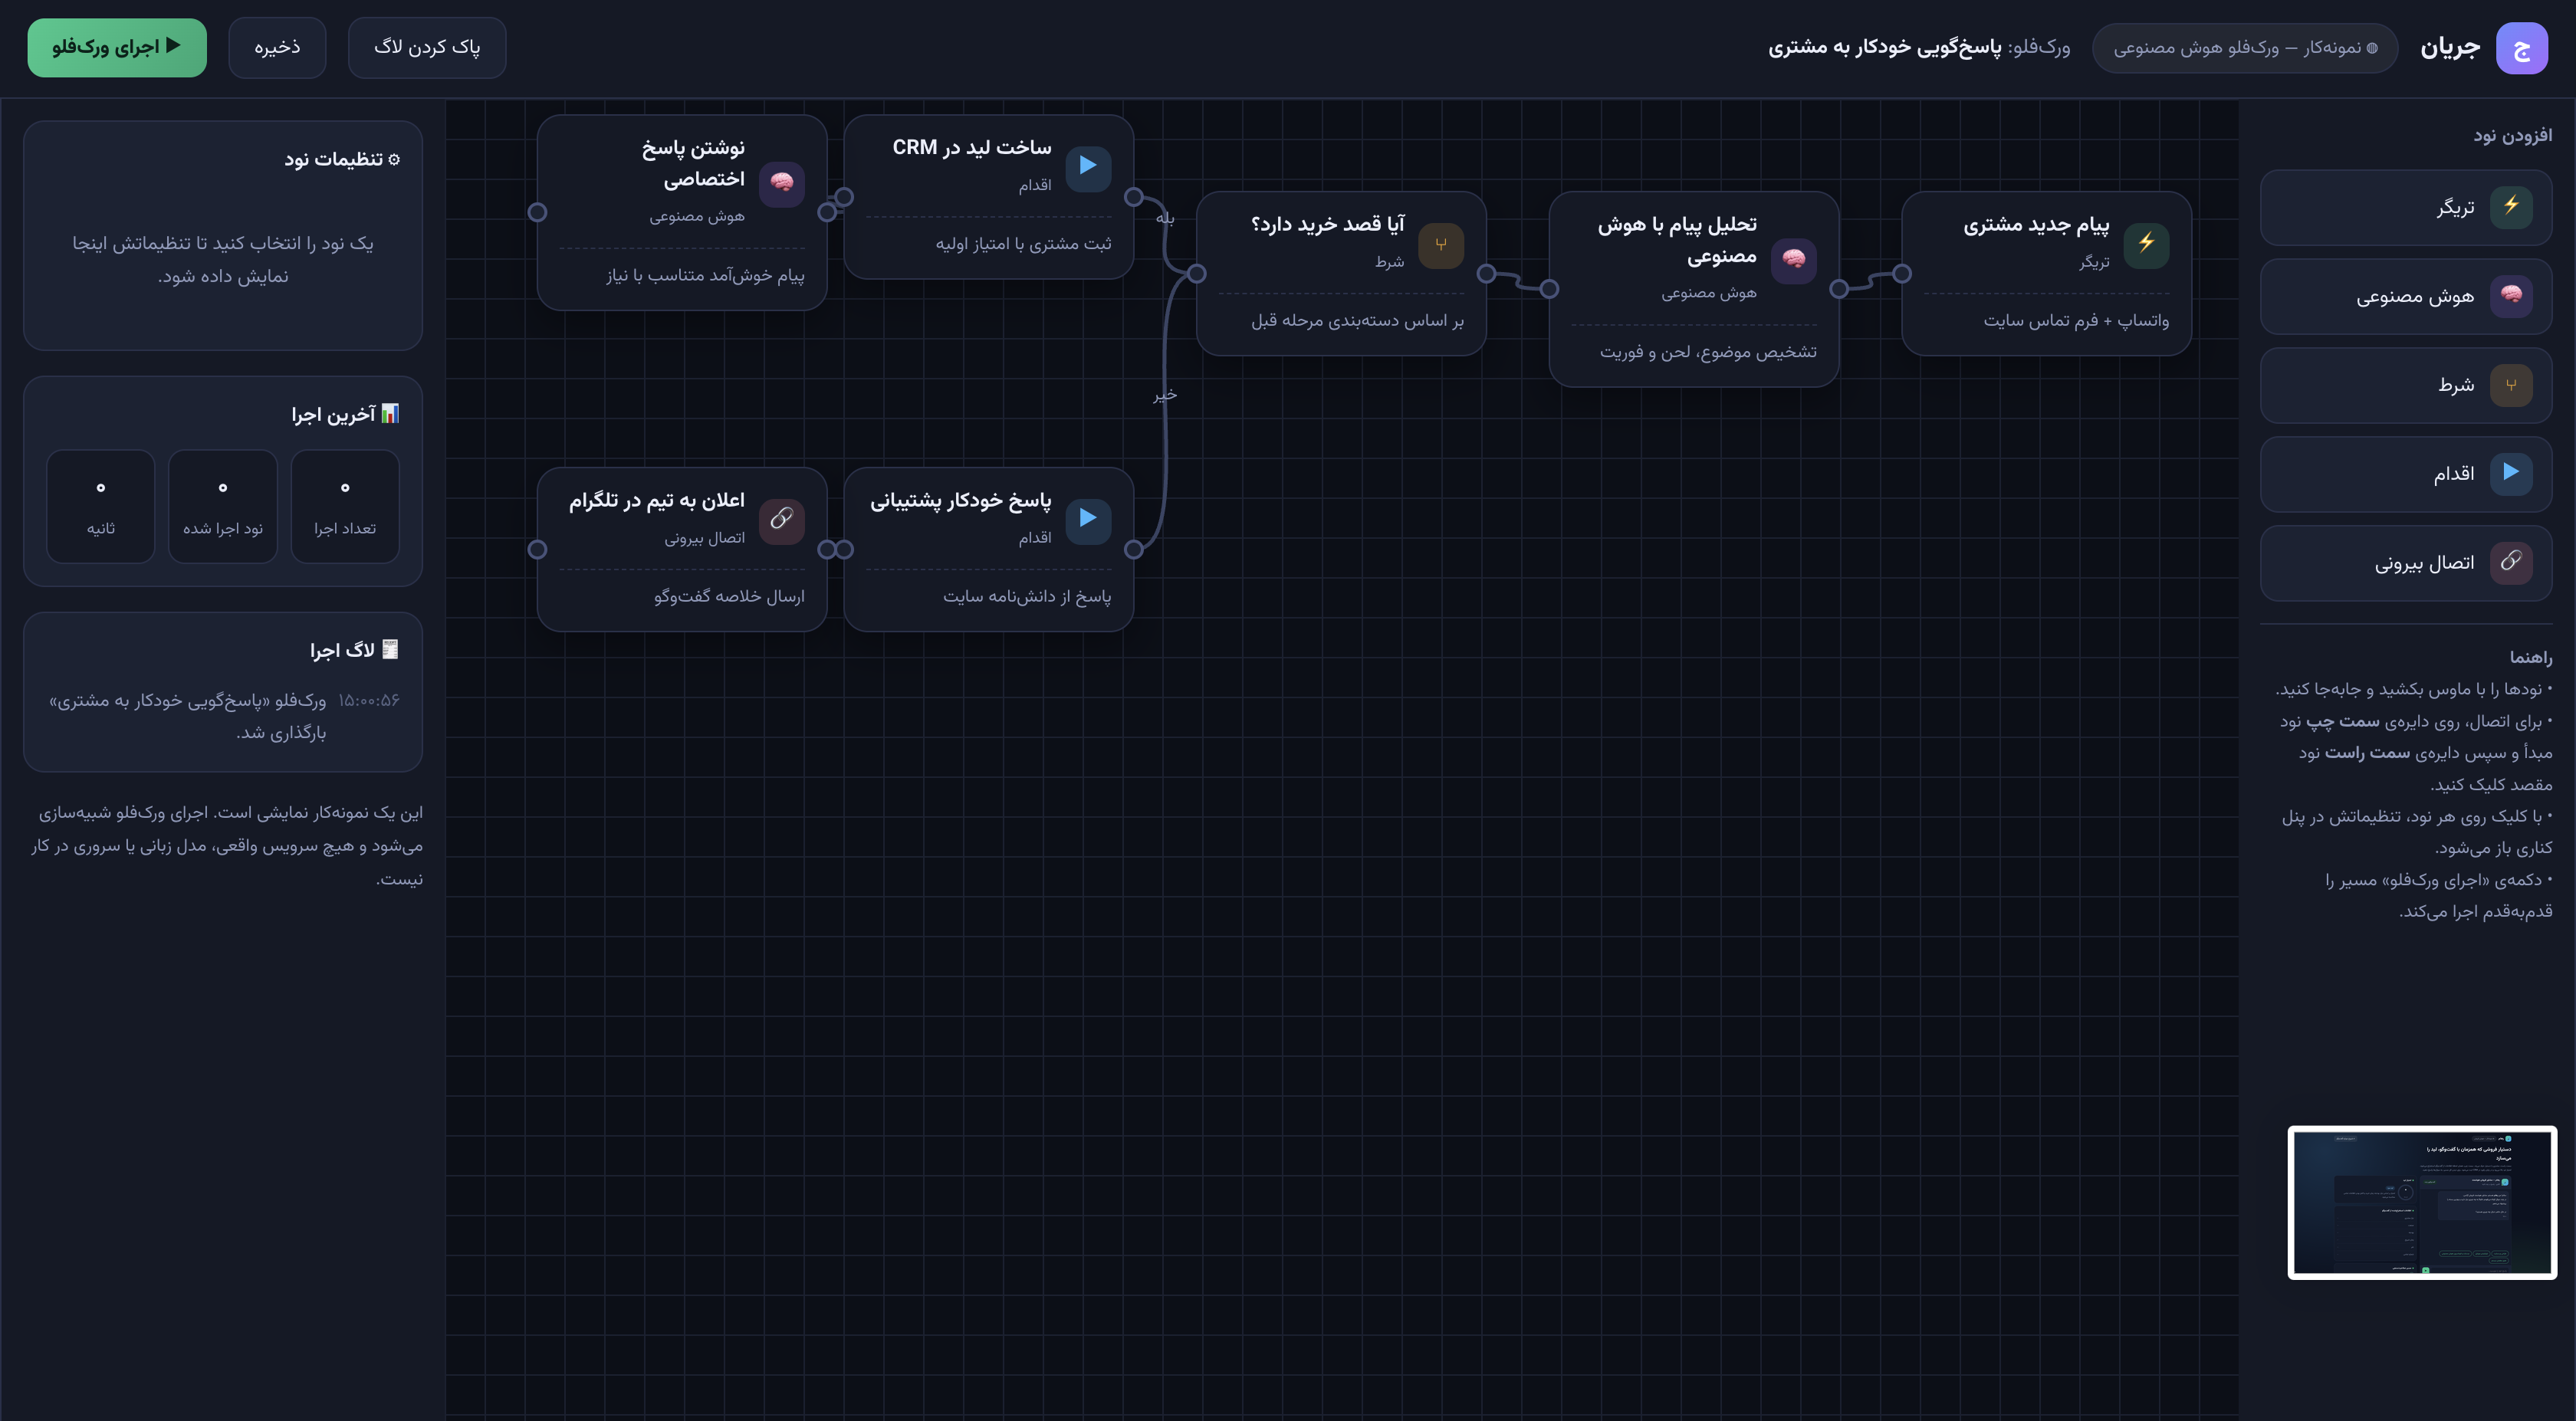2576x1421 pixels.
Task: Click right input port of ساخت لید در CRM node
Action: 1134,197
